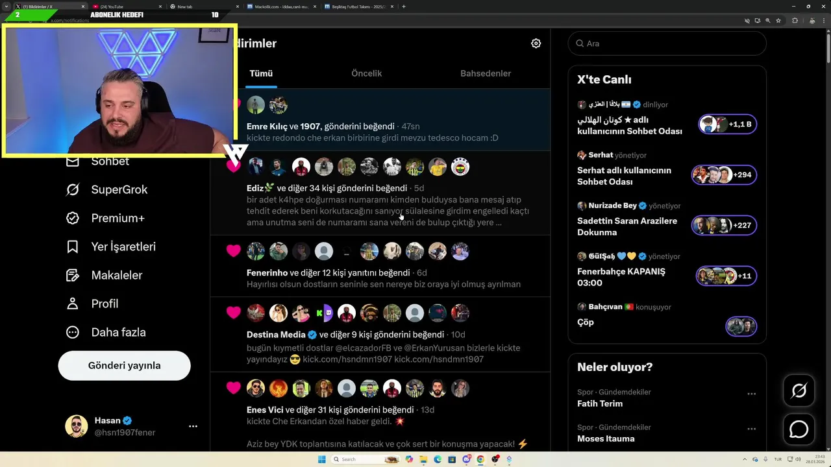Open more options for Moses Itauma trend

[x=751, y=429]
